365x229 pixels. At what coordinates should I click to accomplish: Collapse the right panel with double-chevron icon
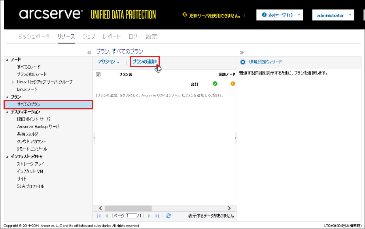coord(242,53)
